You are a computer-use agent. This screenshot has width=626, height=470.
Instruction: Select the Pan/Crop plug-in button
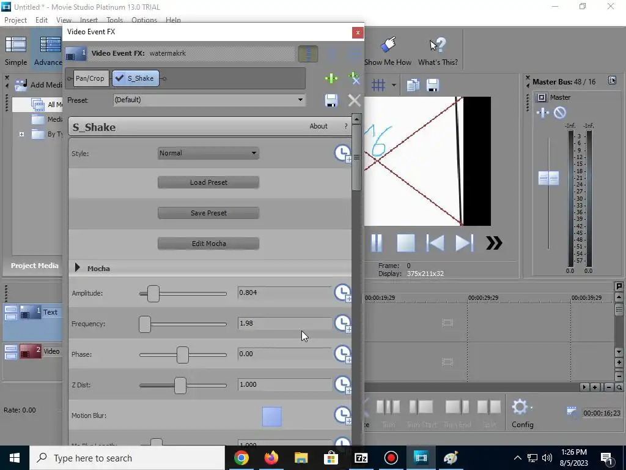(x=90, y=78)
